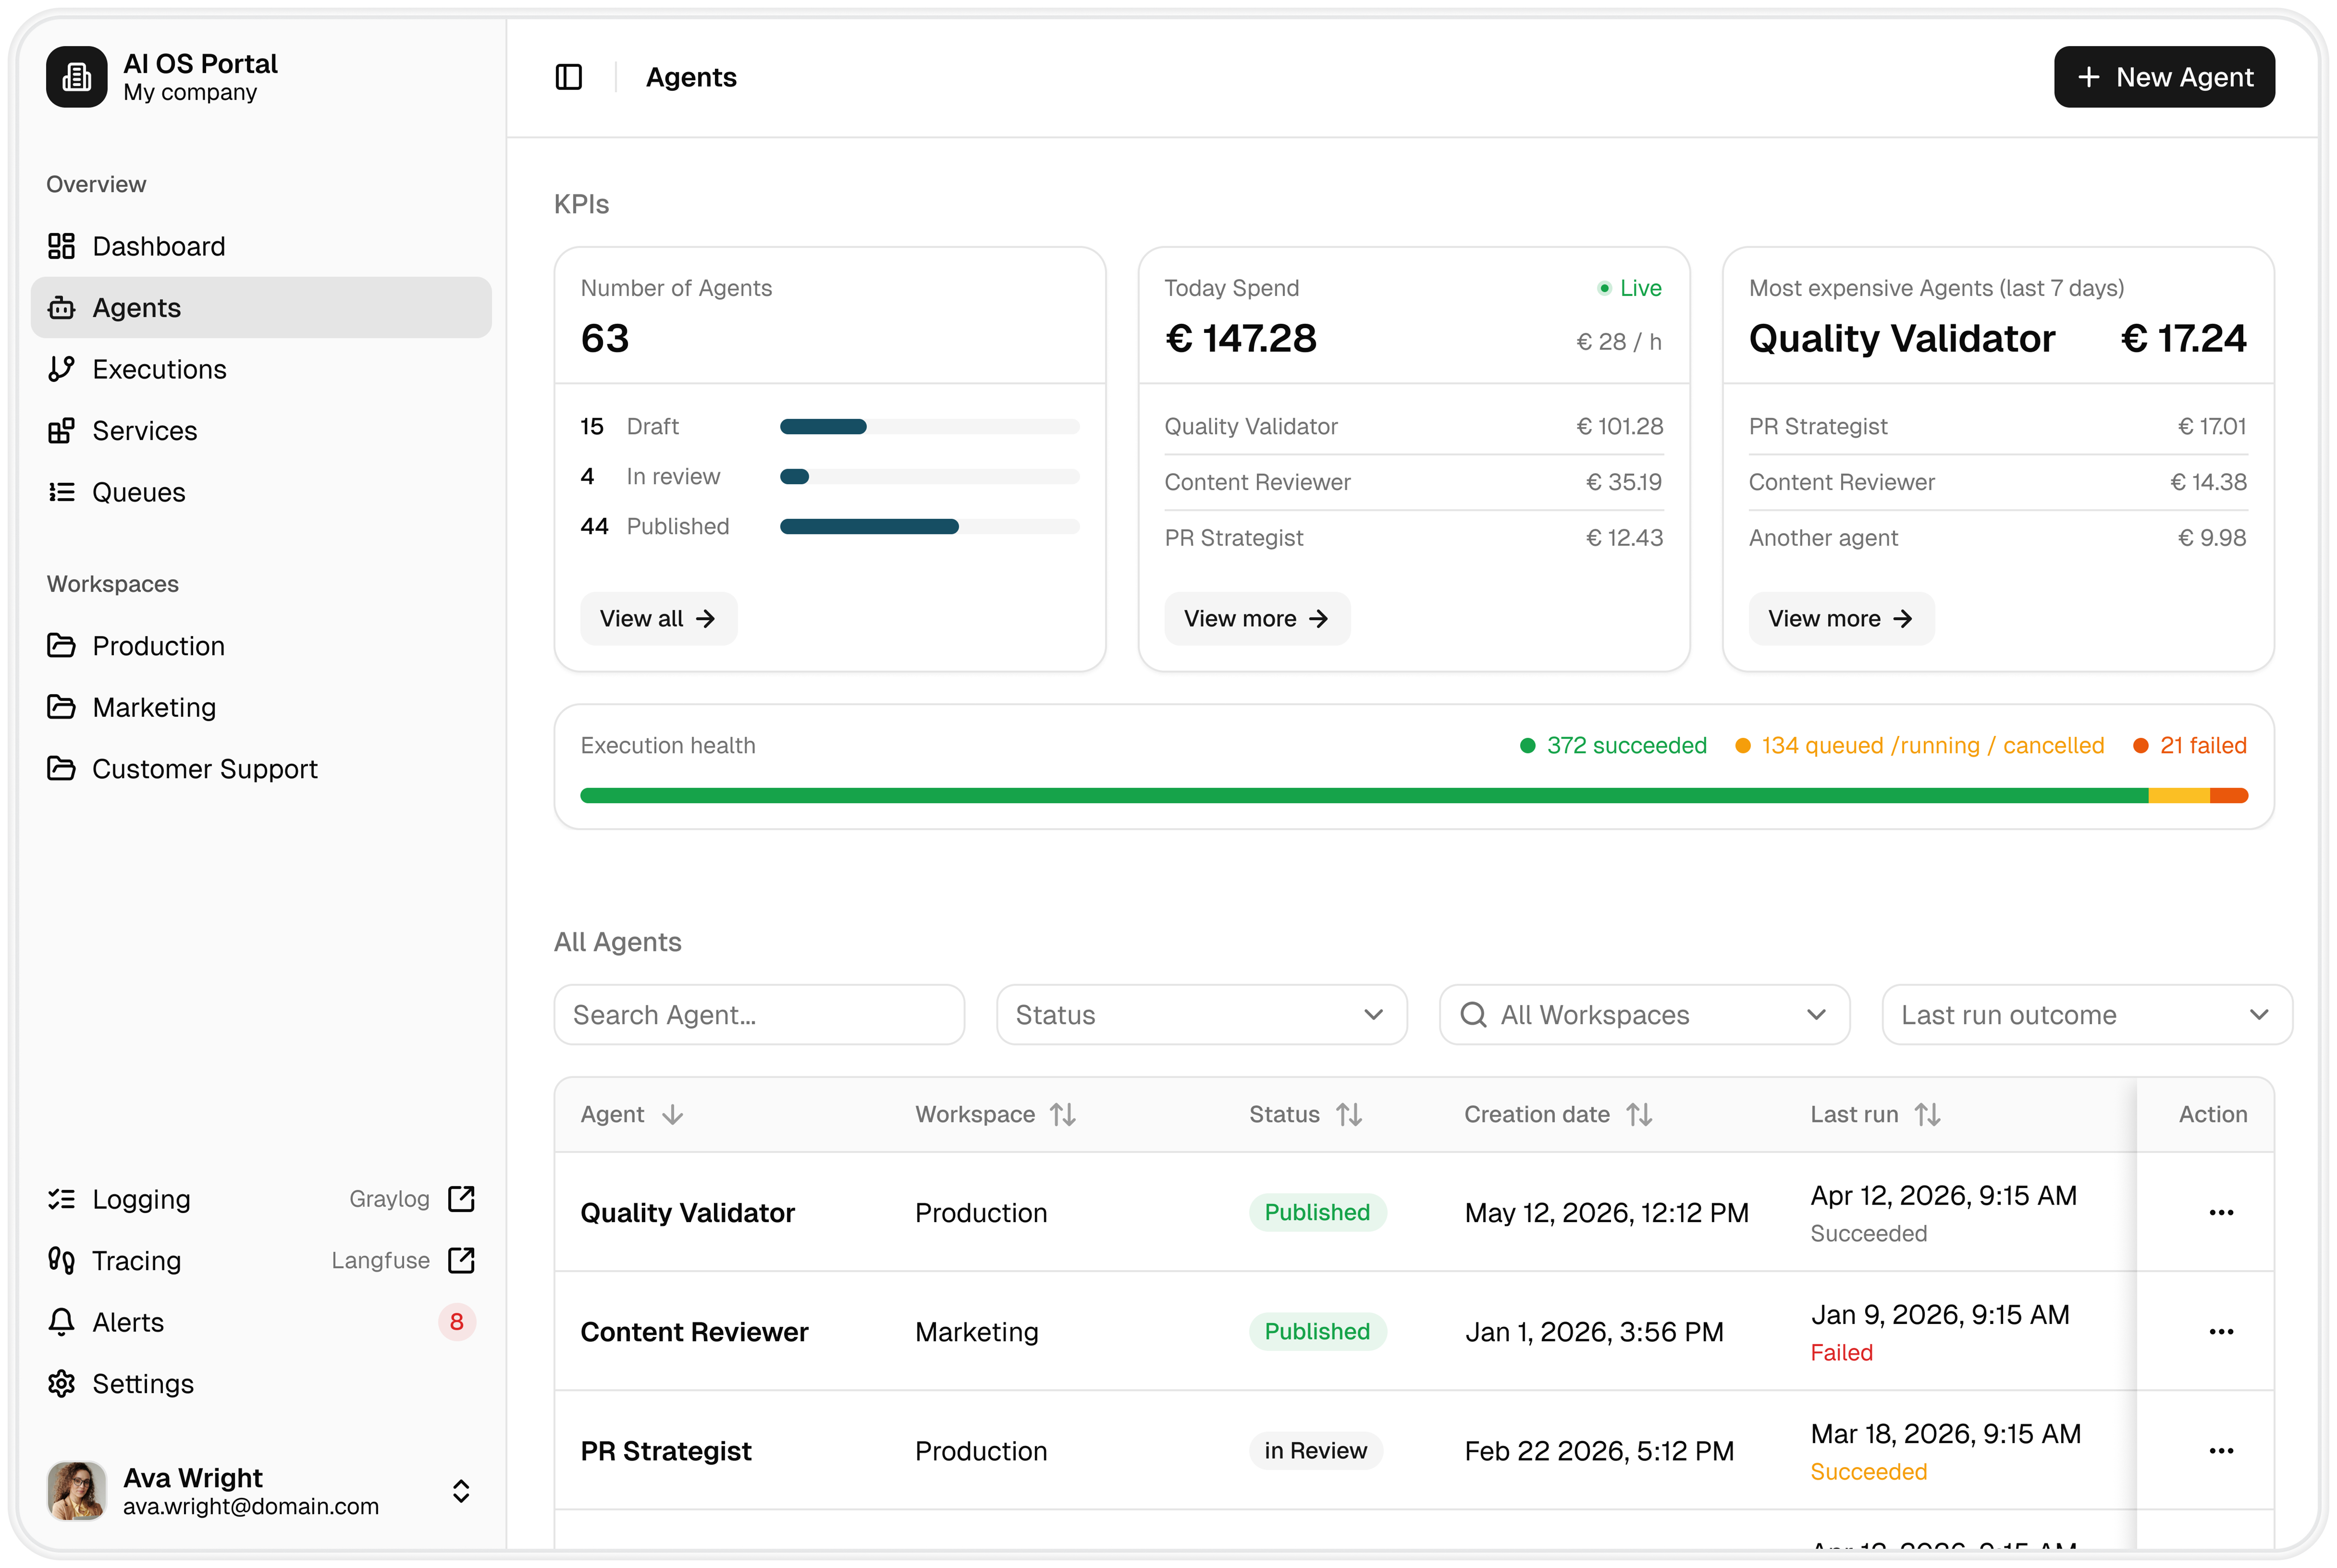
Task: Open Graylog external link icon
Action: (461, 1199)
